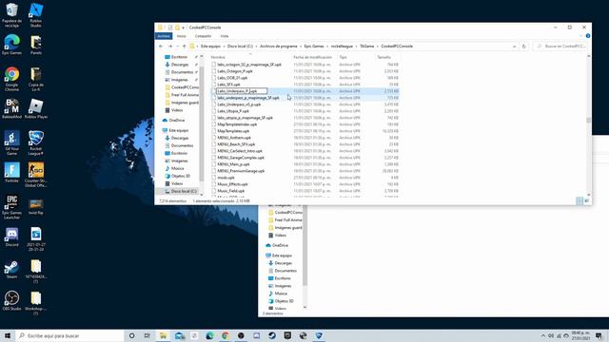Open the Steam desktop shortcut
The width and height of the screenshot is (609, 342).
[11, 269]
